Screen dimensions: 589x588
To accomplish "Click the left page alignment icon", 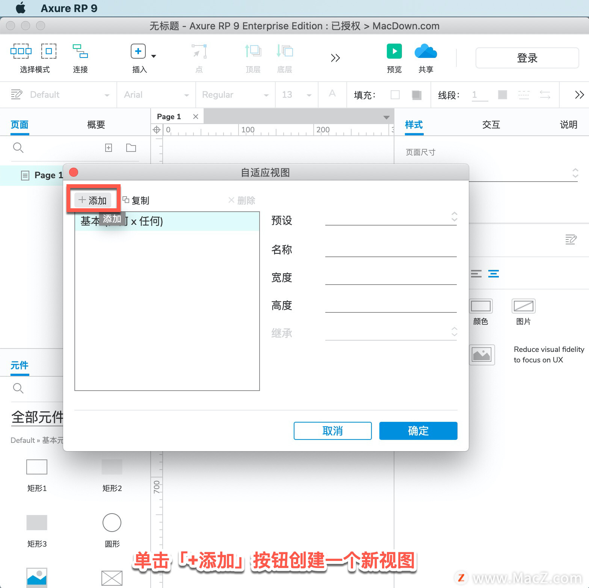I will click(x=476, y=274).
